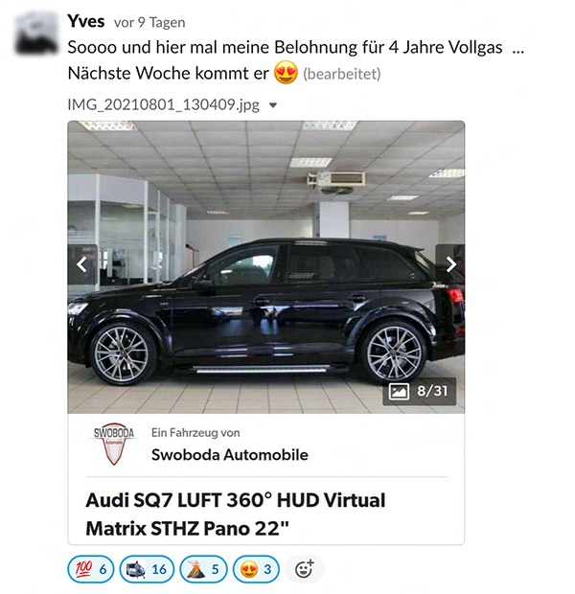The width and height of the screenshot is (575, 594).
Task: Click the '(bearbeitet)' edited label
Action: (x=342, y=74)
